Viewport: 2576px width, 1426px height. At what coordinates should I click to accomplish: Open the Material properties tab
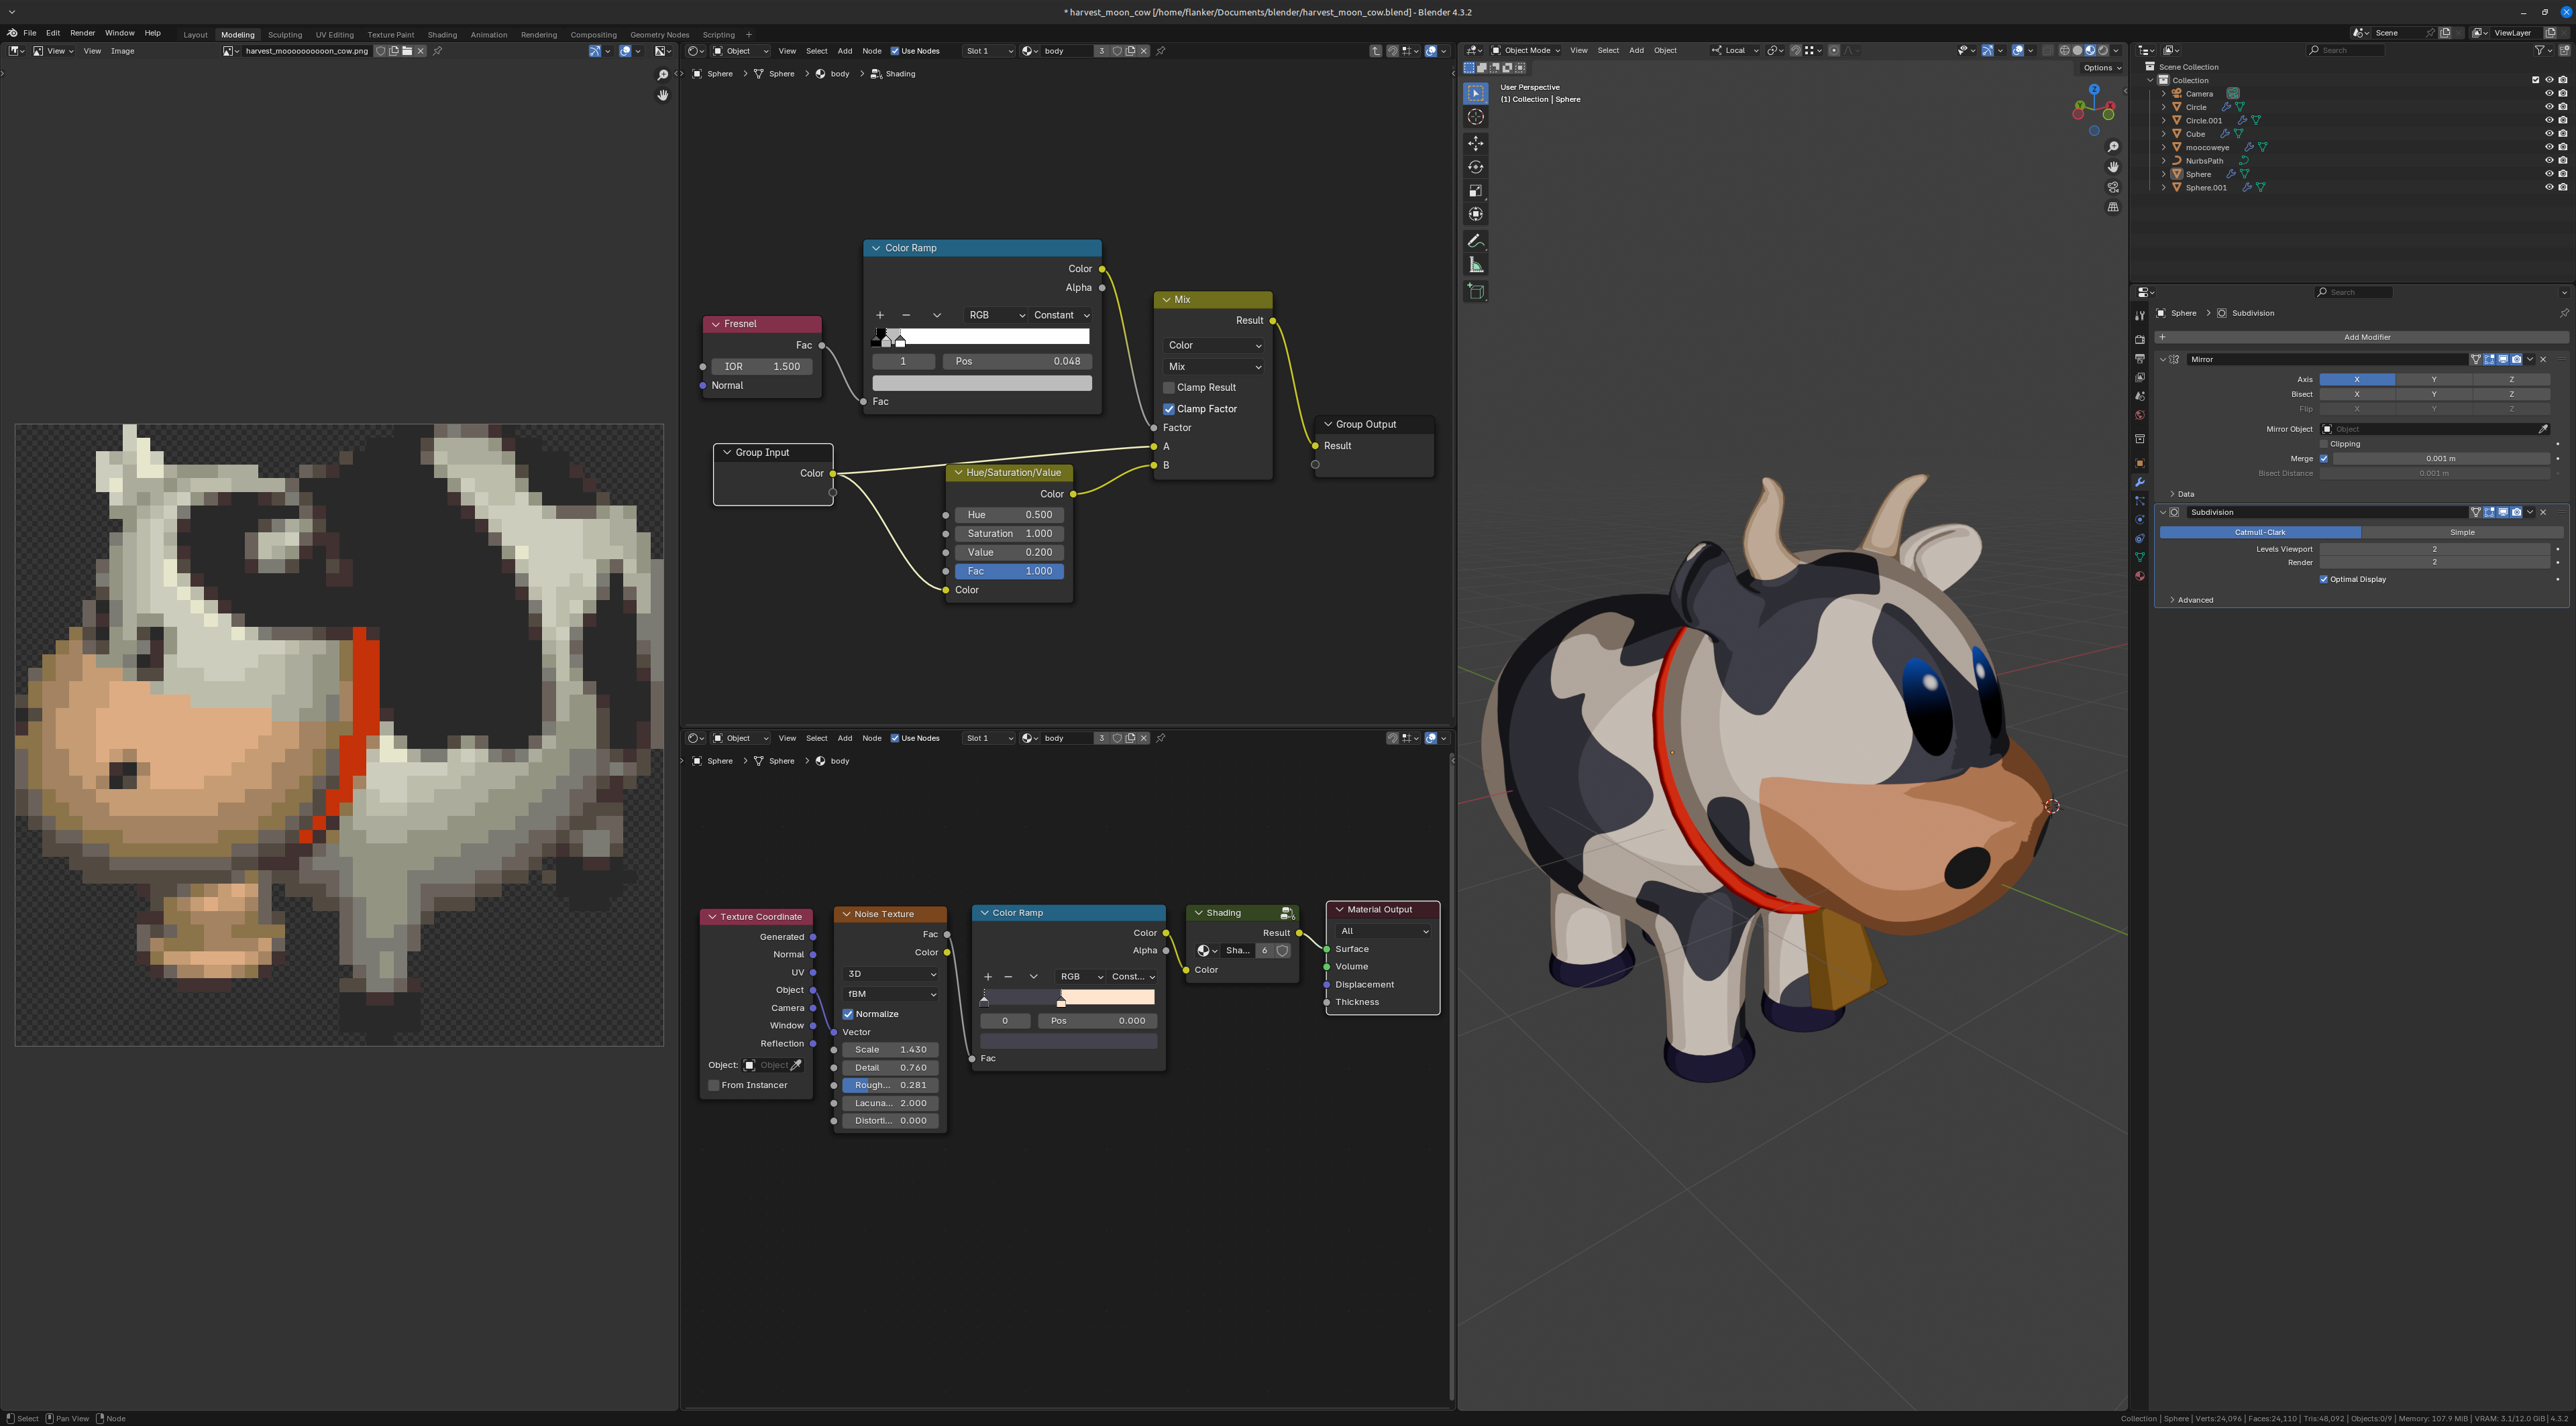(2140, 576)
